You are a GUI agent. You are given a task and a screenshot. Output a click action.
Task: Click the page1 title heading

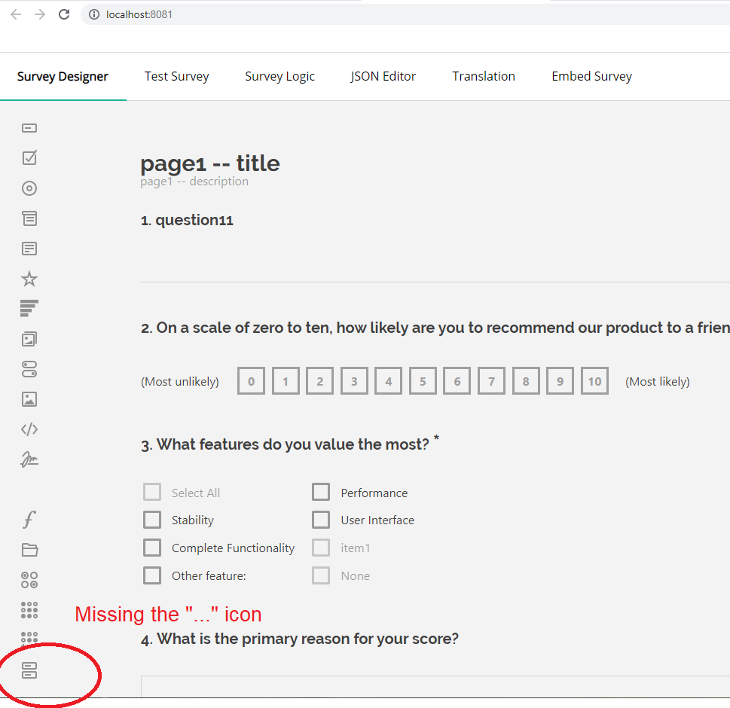point(210,163)
